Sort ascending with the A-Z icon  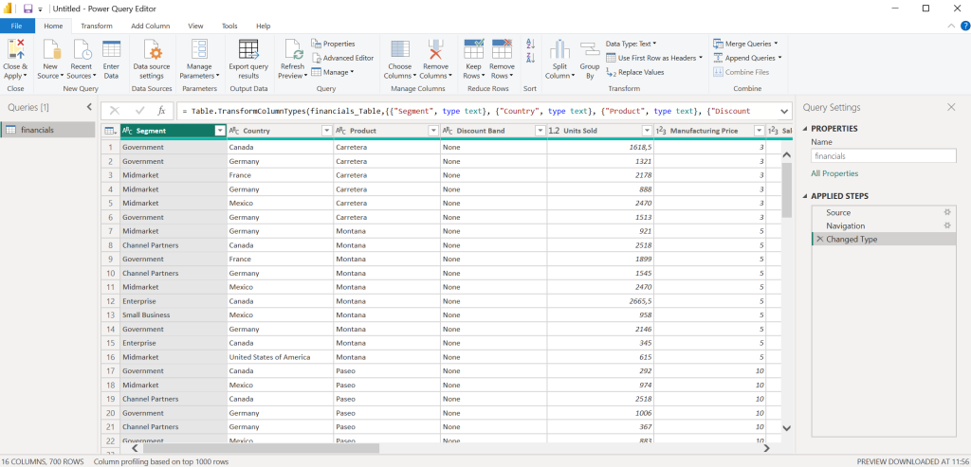(530, 44)
